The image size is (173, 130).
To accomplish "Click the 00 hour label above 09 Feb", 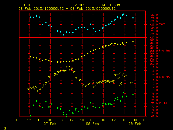I will [x=135, y=120].
